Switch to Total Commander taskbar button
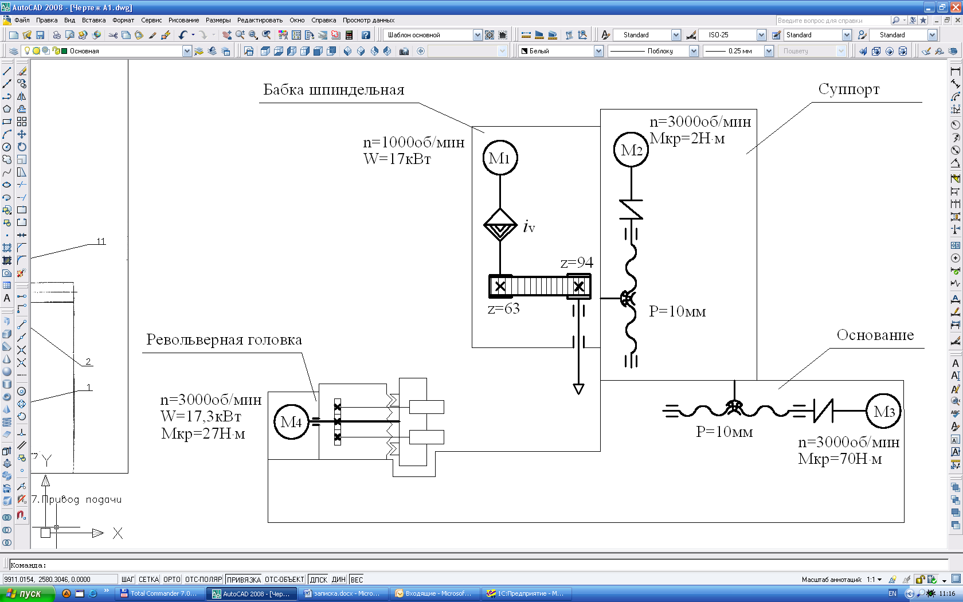The width and height of the screenshot is (963, 602). pyautogui.click(x=159, y=593)
